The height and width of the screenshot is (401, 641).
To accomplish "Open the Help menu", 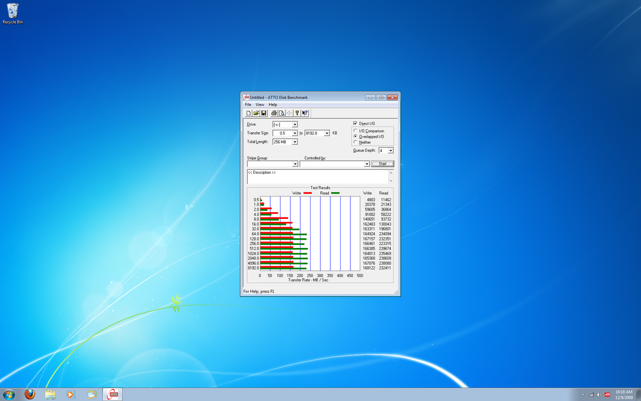I will tap(273, 105).
